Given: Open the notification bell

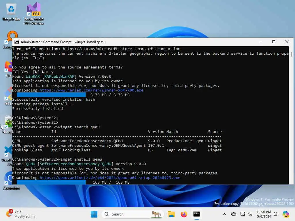Looking at the screenshot, I should tap(275, 214).
